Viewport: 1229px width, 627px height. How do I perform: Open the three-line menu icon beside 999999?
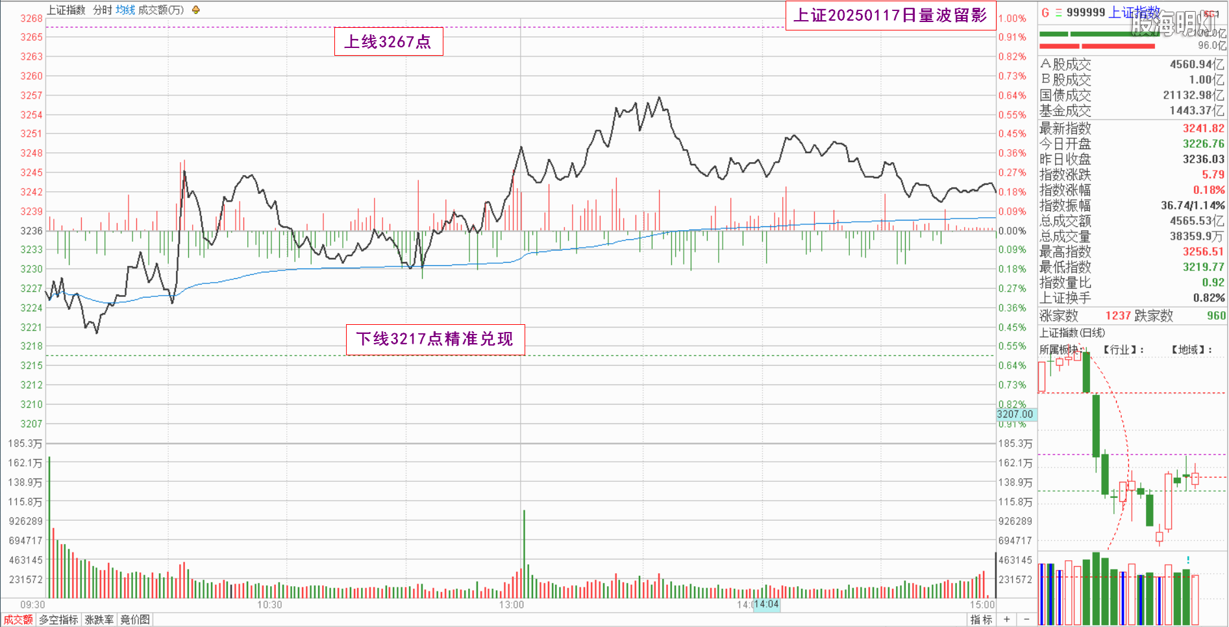pos(1058,12)
